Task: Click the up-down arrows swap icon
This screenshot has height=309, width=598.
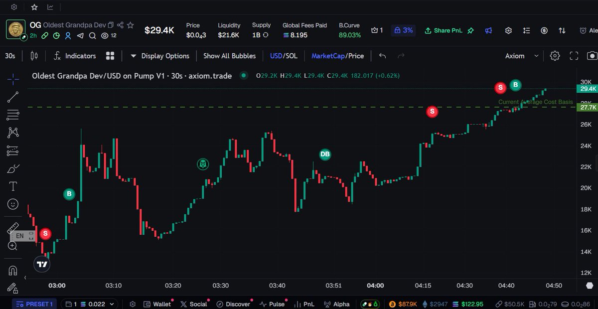Action: pos(562,30)
